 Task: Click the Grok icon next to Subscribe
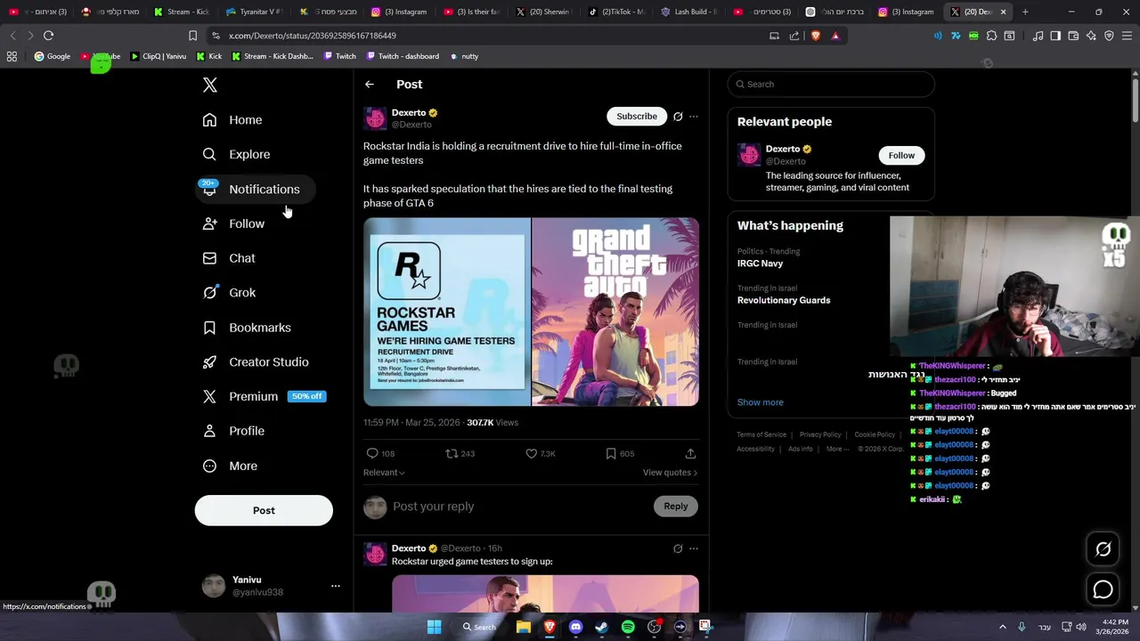click(x=678, y=117)
